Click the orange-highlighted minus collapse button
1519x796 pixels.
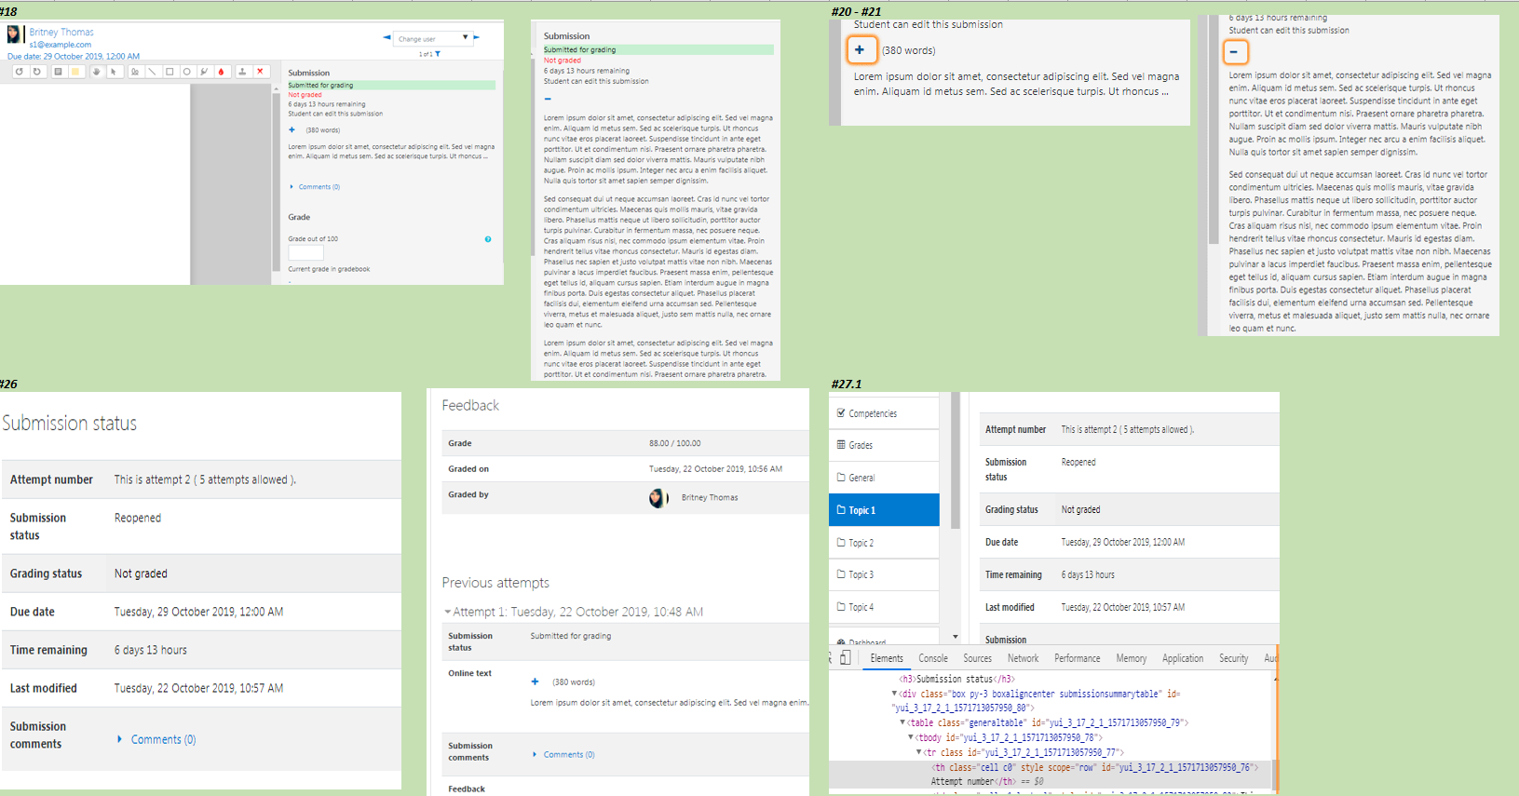coord(1235,52)
